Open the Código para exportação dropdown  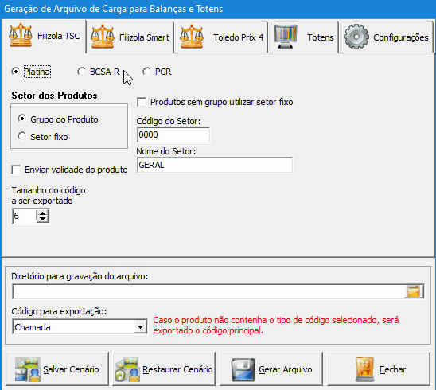(140, 327)
